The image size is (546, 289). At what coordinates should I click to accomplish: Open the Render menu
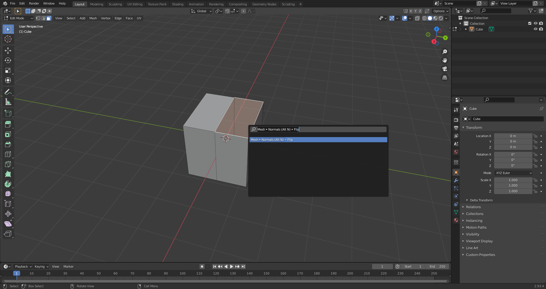pos(34,3)
